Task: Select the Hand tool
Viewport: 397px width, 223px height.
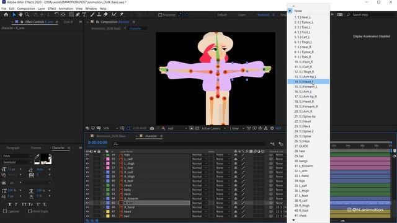Action: (x=20, y=15)
